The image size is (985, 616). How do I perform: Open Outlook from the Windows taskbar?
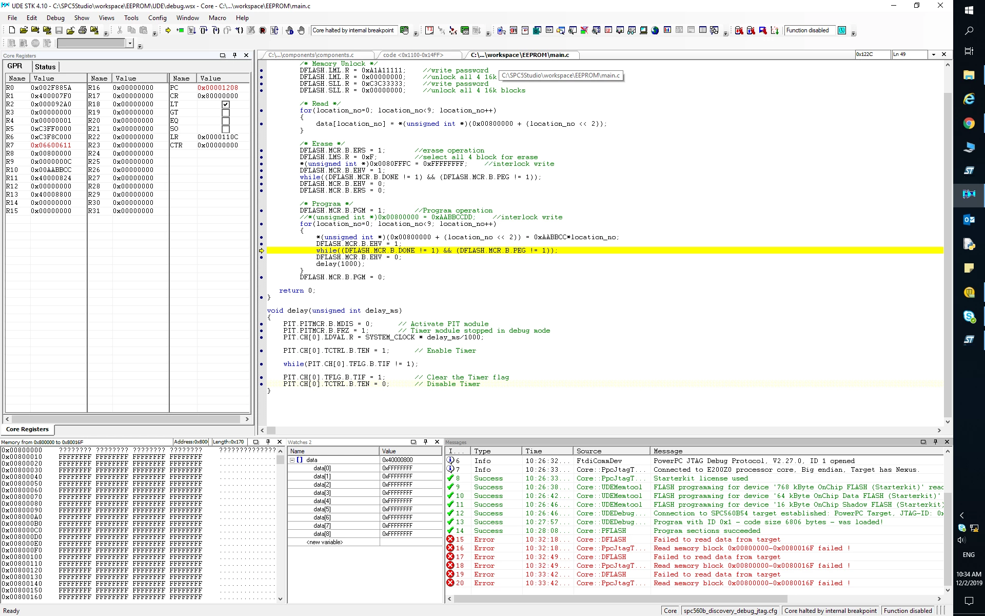pyautogui.click(x=969, y=220)
